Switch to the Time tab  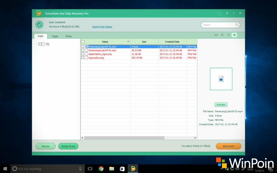[68, 36]
